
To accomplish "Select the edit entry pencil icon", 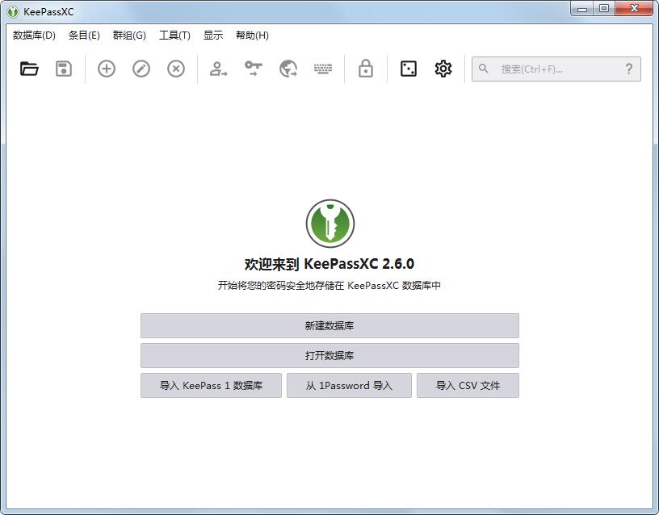I will (x=141, y=69).
